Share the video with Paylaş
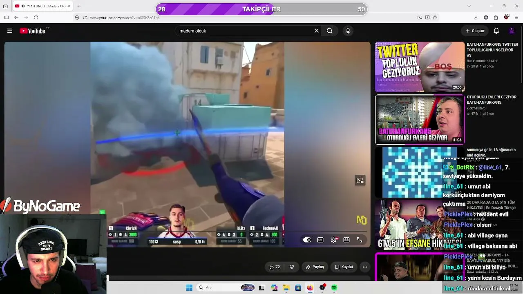This screenshot has height=294, width=523. (x=315, y=267)
